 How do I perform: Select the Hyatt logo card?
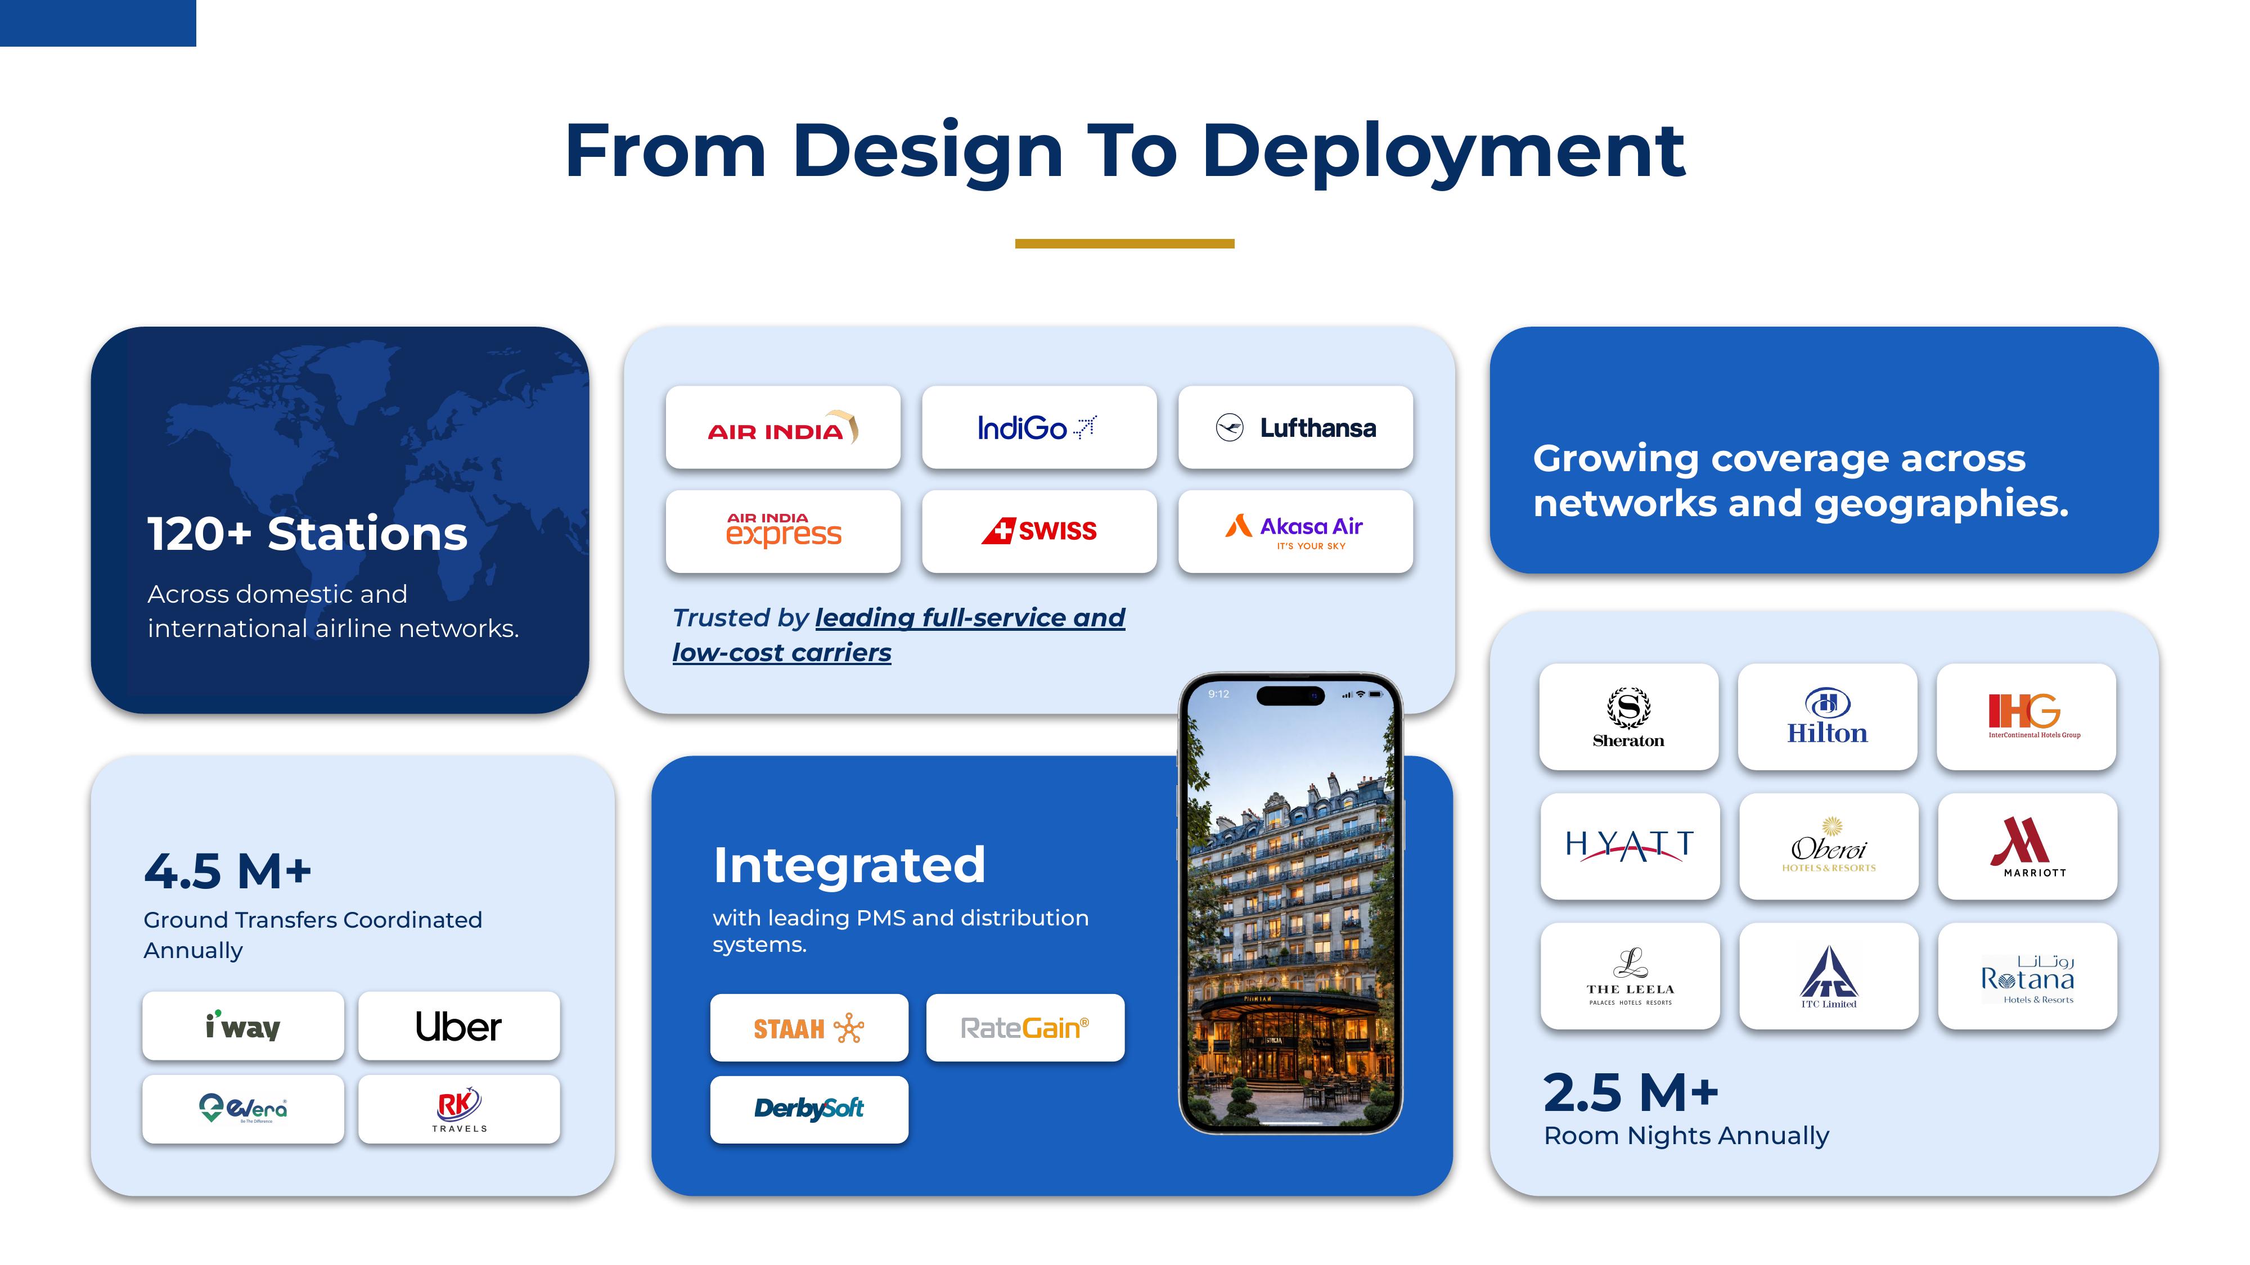1630,846
